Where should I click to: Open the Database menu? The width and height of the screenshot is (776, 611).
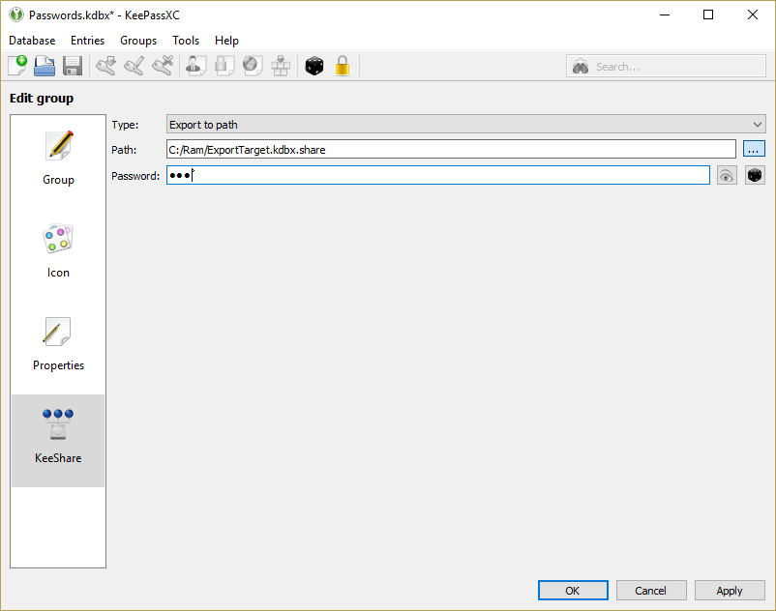tap(32, 41)
